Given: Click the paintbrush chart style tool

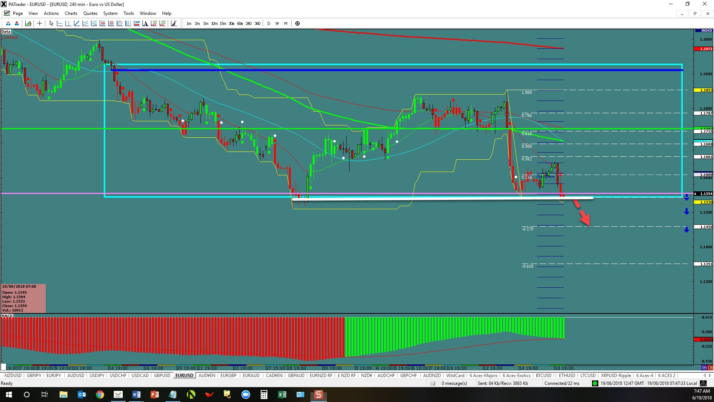Looking at the screenshot, I should [x=174, y=23].
